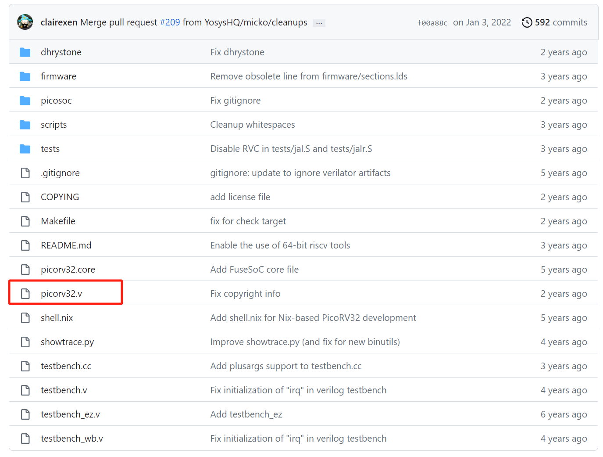This screenshot has width=603, height=457.
Task: Open the "Add FuseSoC core file" commit
Action: coord(254,270)
